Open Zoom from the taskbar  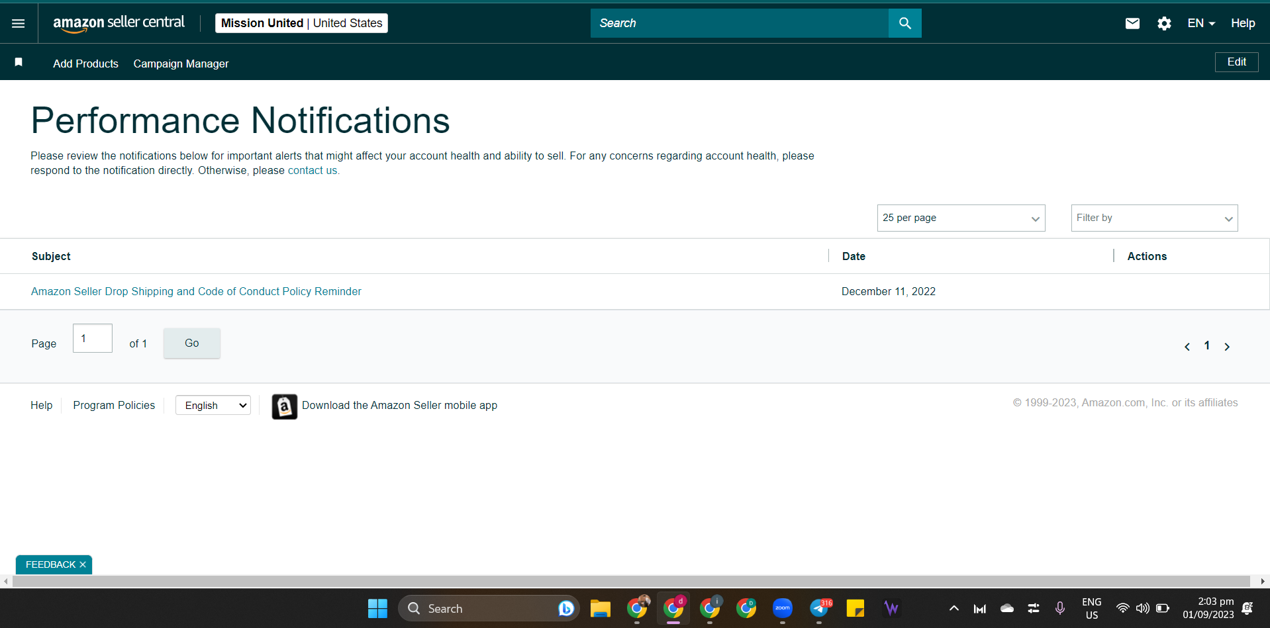coord(783,608)
